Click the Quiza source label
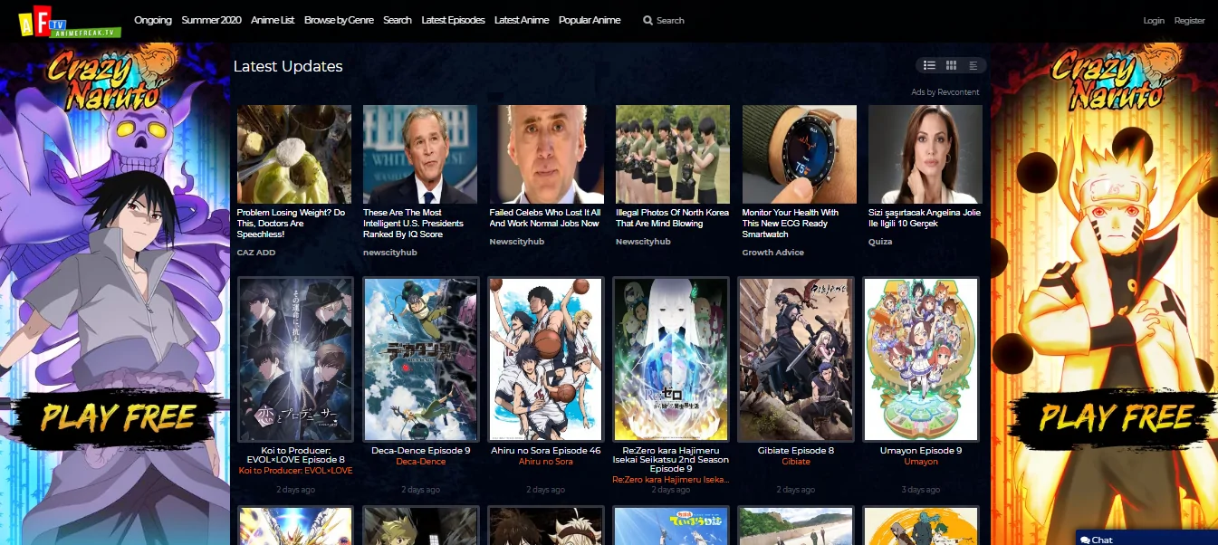Screen dimensions: 1218x545 [880, 242]
